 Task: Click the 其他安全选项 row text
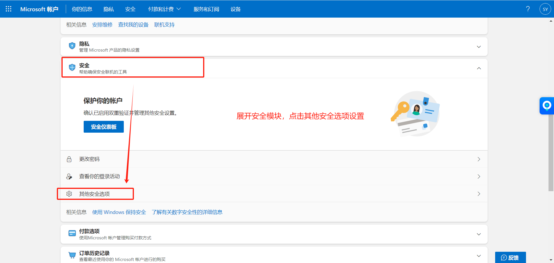tap(95, 194)
